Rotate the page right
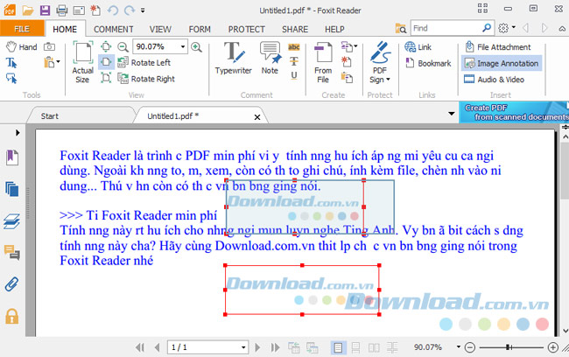The height and width of the screenshot is (357, 569). (x=146, y=79)
